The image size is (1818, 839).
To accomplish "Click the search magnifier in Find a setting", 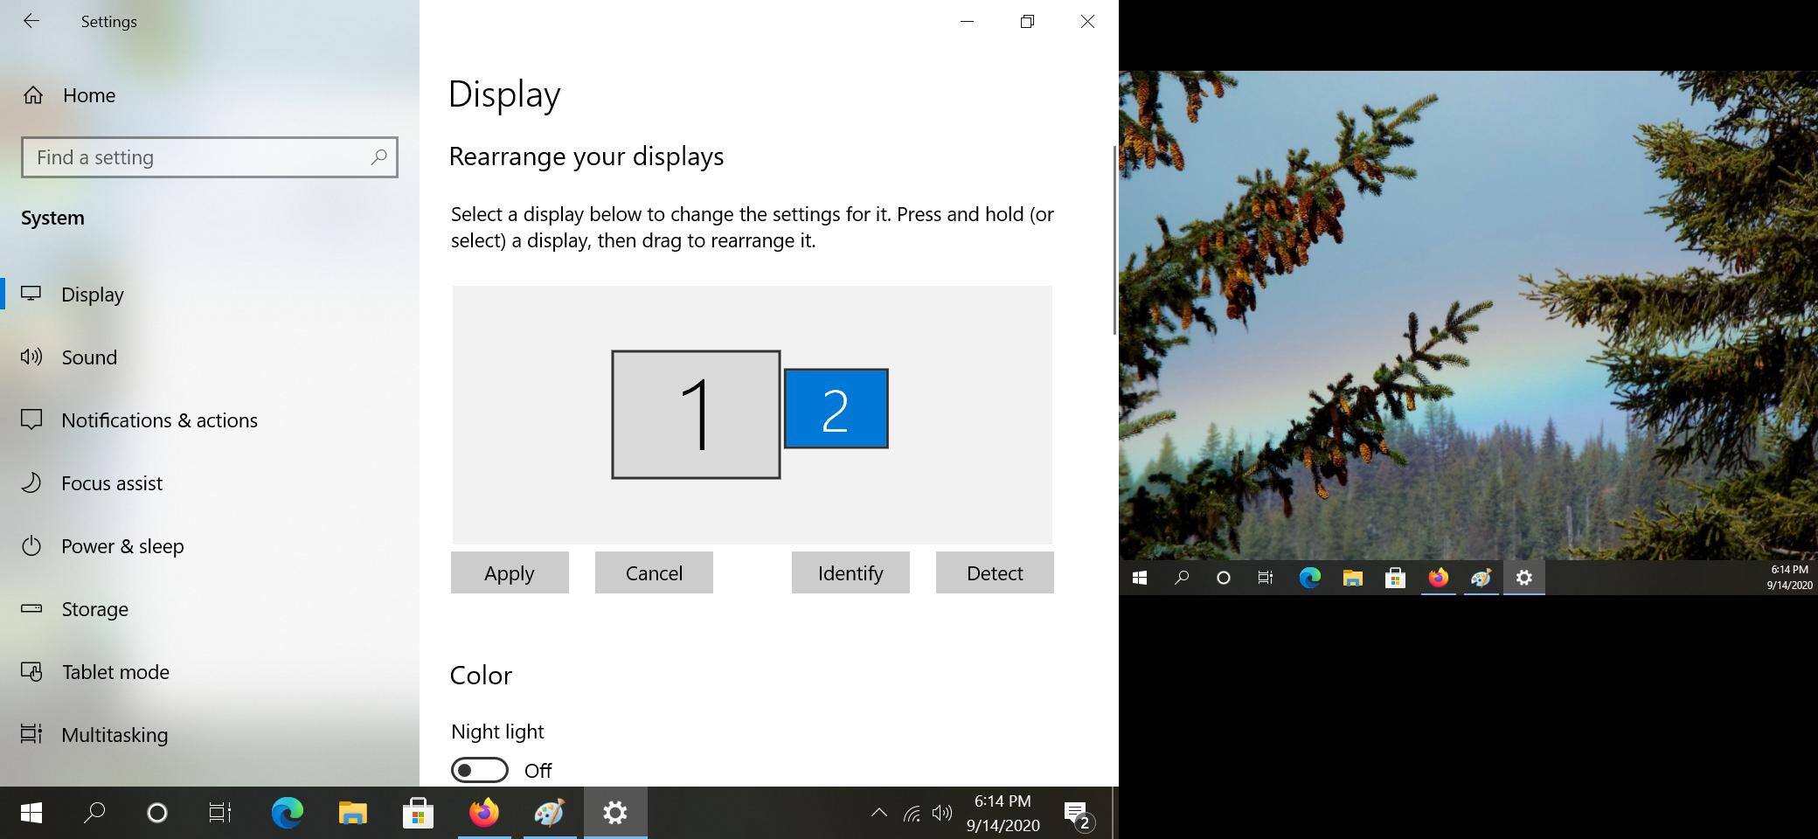I will [x=378, y=157].
